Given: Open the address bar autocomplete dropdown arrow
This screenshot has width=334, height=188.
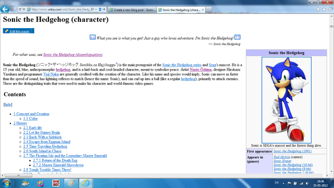Looking at the screenshot, I should coord(96,9).
